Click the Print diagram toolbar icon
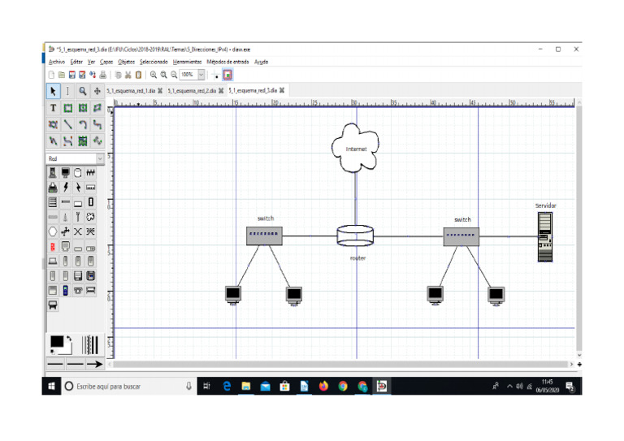Image resolution: width=624 pixels, height=441 pixels. point(103,75)
